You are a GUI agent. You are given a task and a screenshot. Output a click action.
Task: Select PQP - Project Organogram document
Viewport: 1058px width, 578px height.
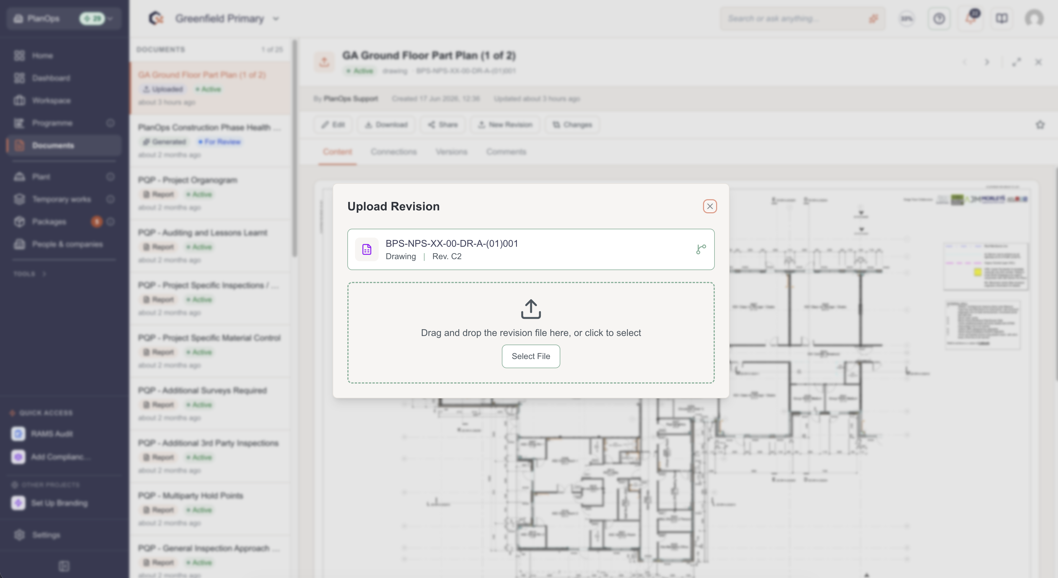[210, 193]
